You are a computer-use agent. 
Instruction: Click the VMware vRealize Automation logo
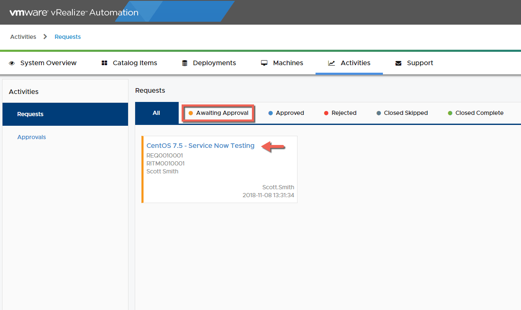coord(74,13)
